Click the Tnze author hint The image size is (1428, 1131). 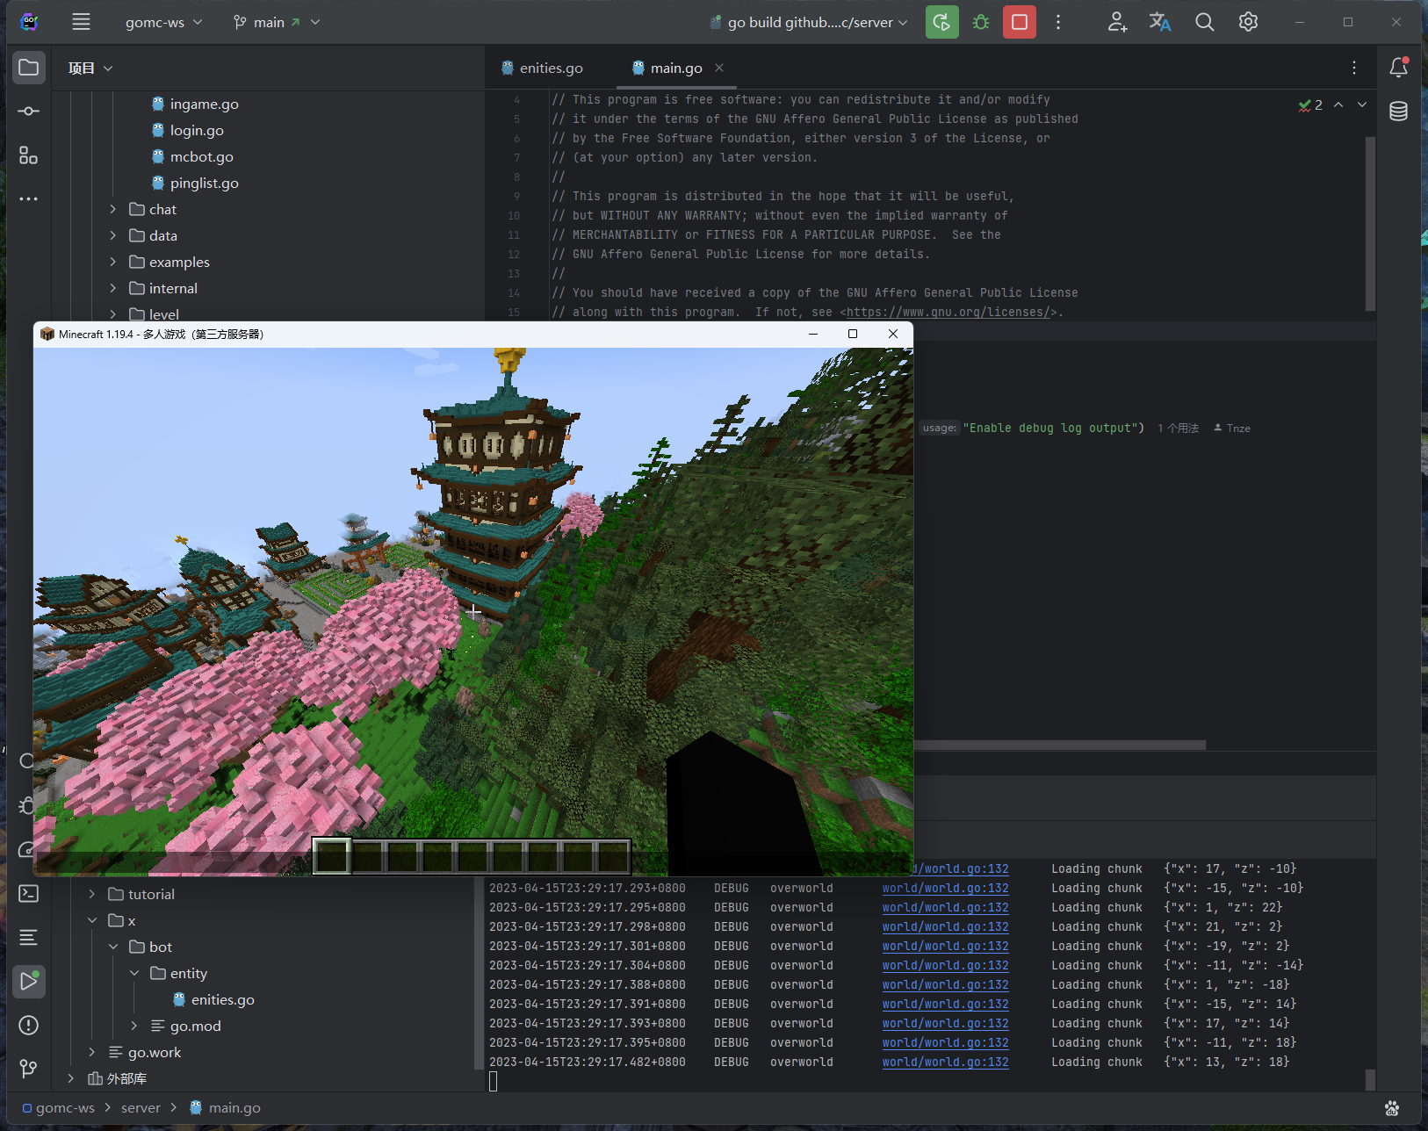coord(1232,428)
